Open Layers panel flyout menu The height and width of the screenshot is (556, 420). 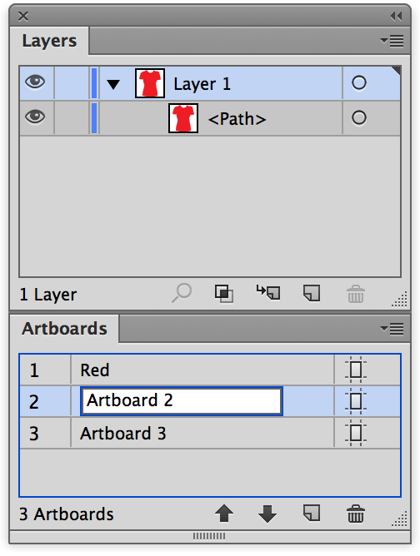(x=392, y=41)
